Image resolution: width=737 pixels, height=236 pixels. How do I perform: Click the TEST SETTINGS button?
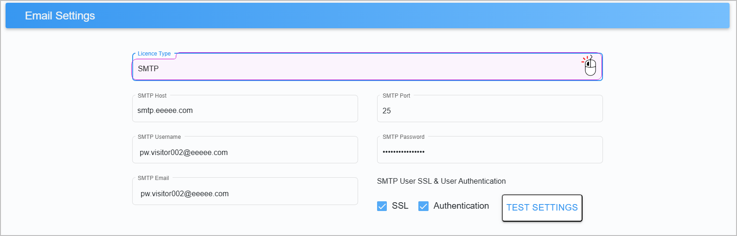(x=542, y=208)
